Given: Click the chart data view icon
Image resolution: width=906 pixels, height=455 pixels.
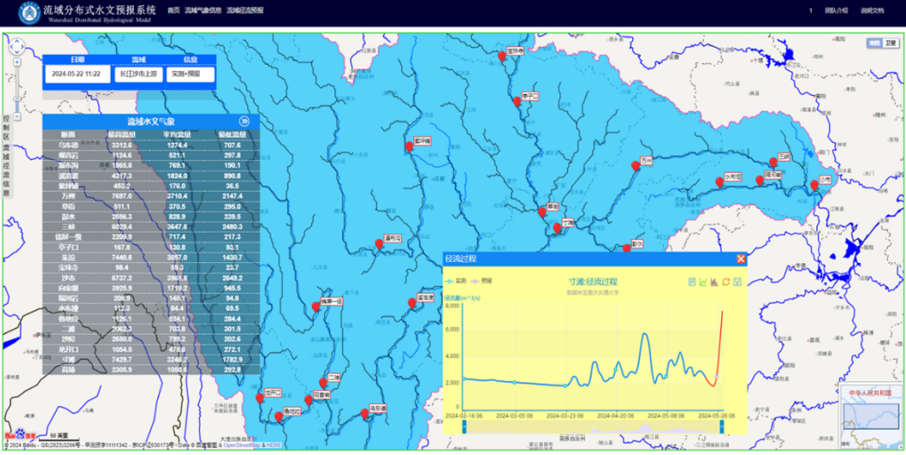Looking at the screenshot, I should (x=692, y=282).
